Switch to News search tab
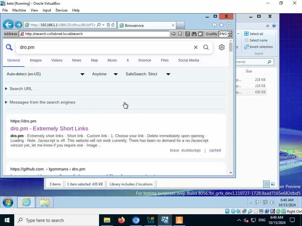302x226 pixels. tap(77, 60)
